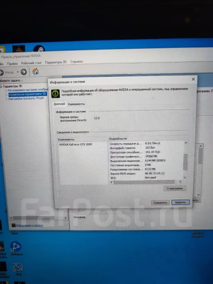213x284 pixels.
Task: Click the 192.19 ГБ/с bandwidth value
Action: pyautogui.click(x=153, y=152)
